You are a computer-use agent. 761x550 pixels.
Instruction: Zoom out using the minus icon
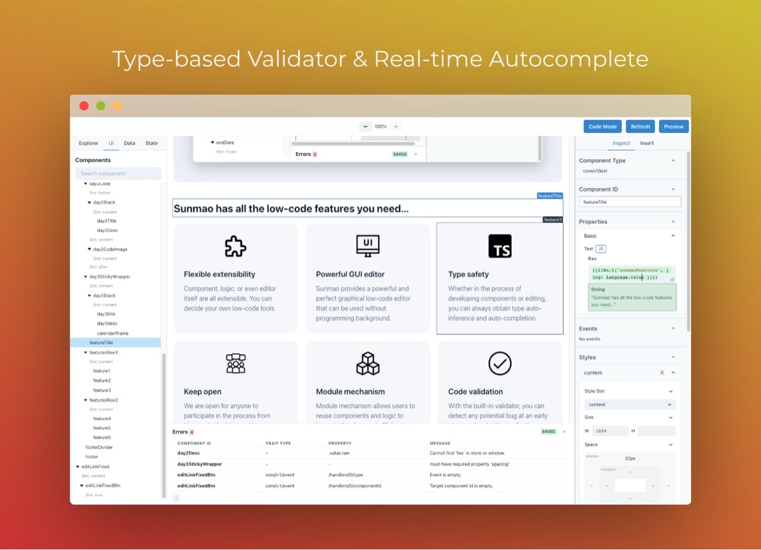pyautogui.click(x=366, y=126)
